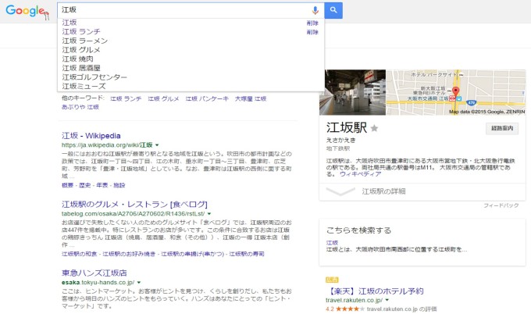Select suggestion 江坂 ラーメン
The image size is (531, 314).
pos(84,41)
